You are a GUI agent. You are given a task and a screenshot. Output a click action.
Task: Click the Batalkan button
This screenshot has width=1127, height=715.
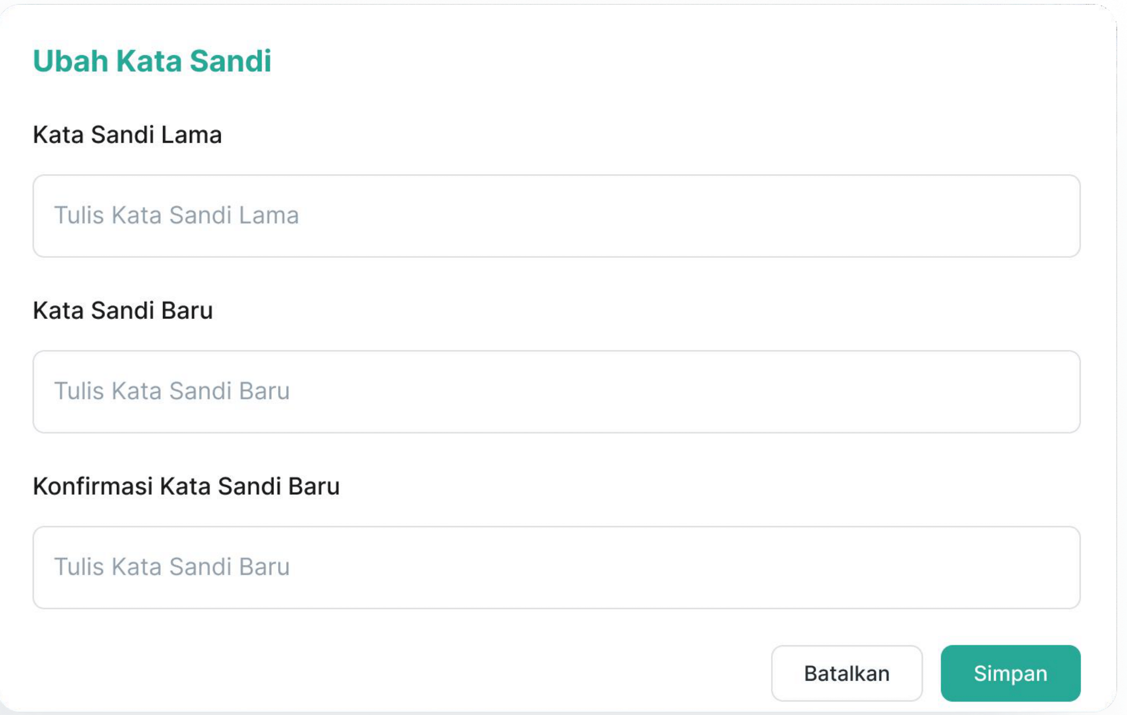[847, 673]
